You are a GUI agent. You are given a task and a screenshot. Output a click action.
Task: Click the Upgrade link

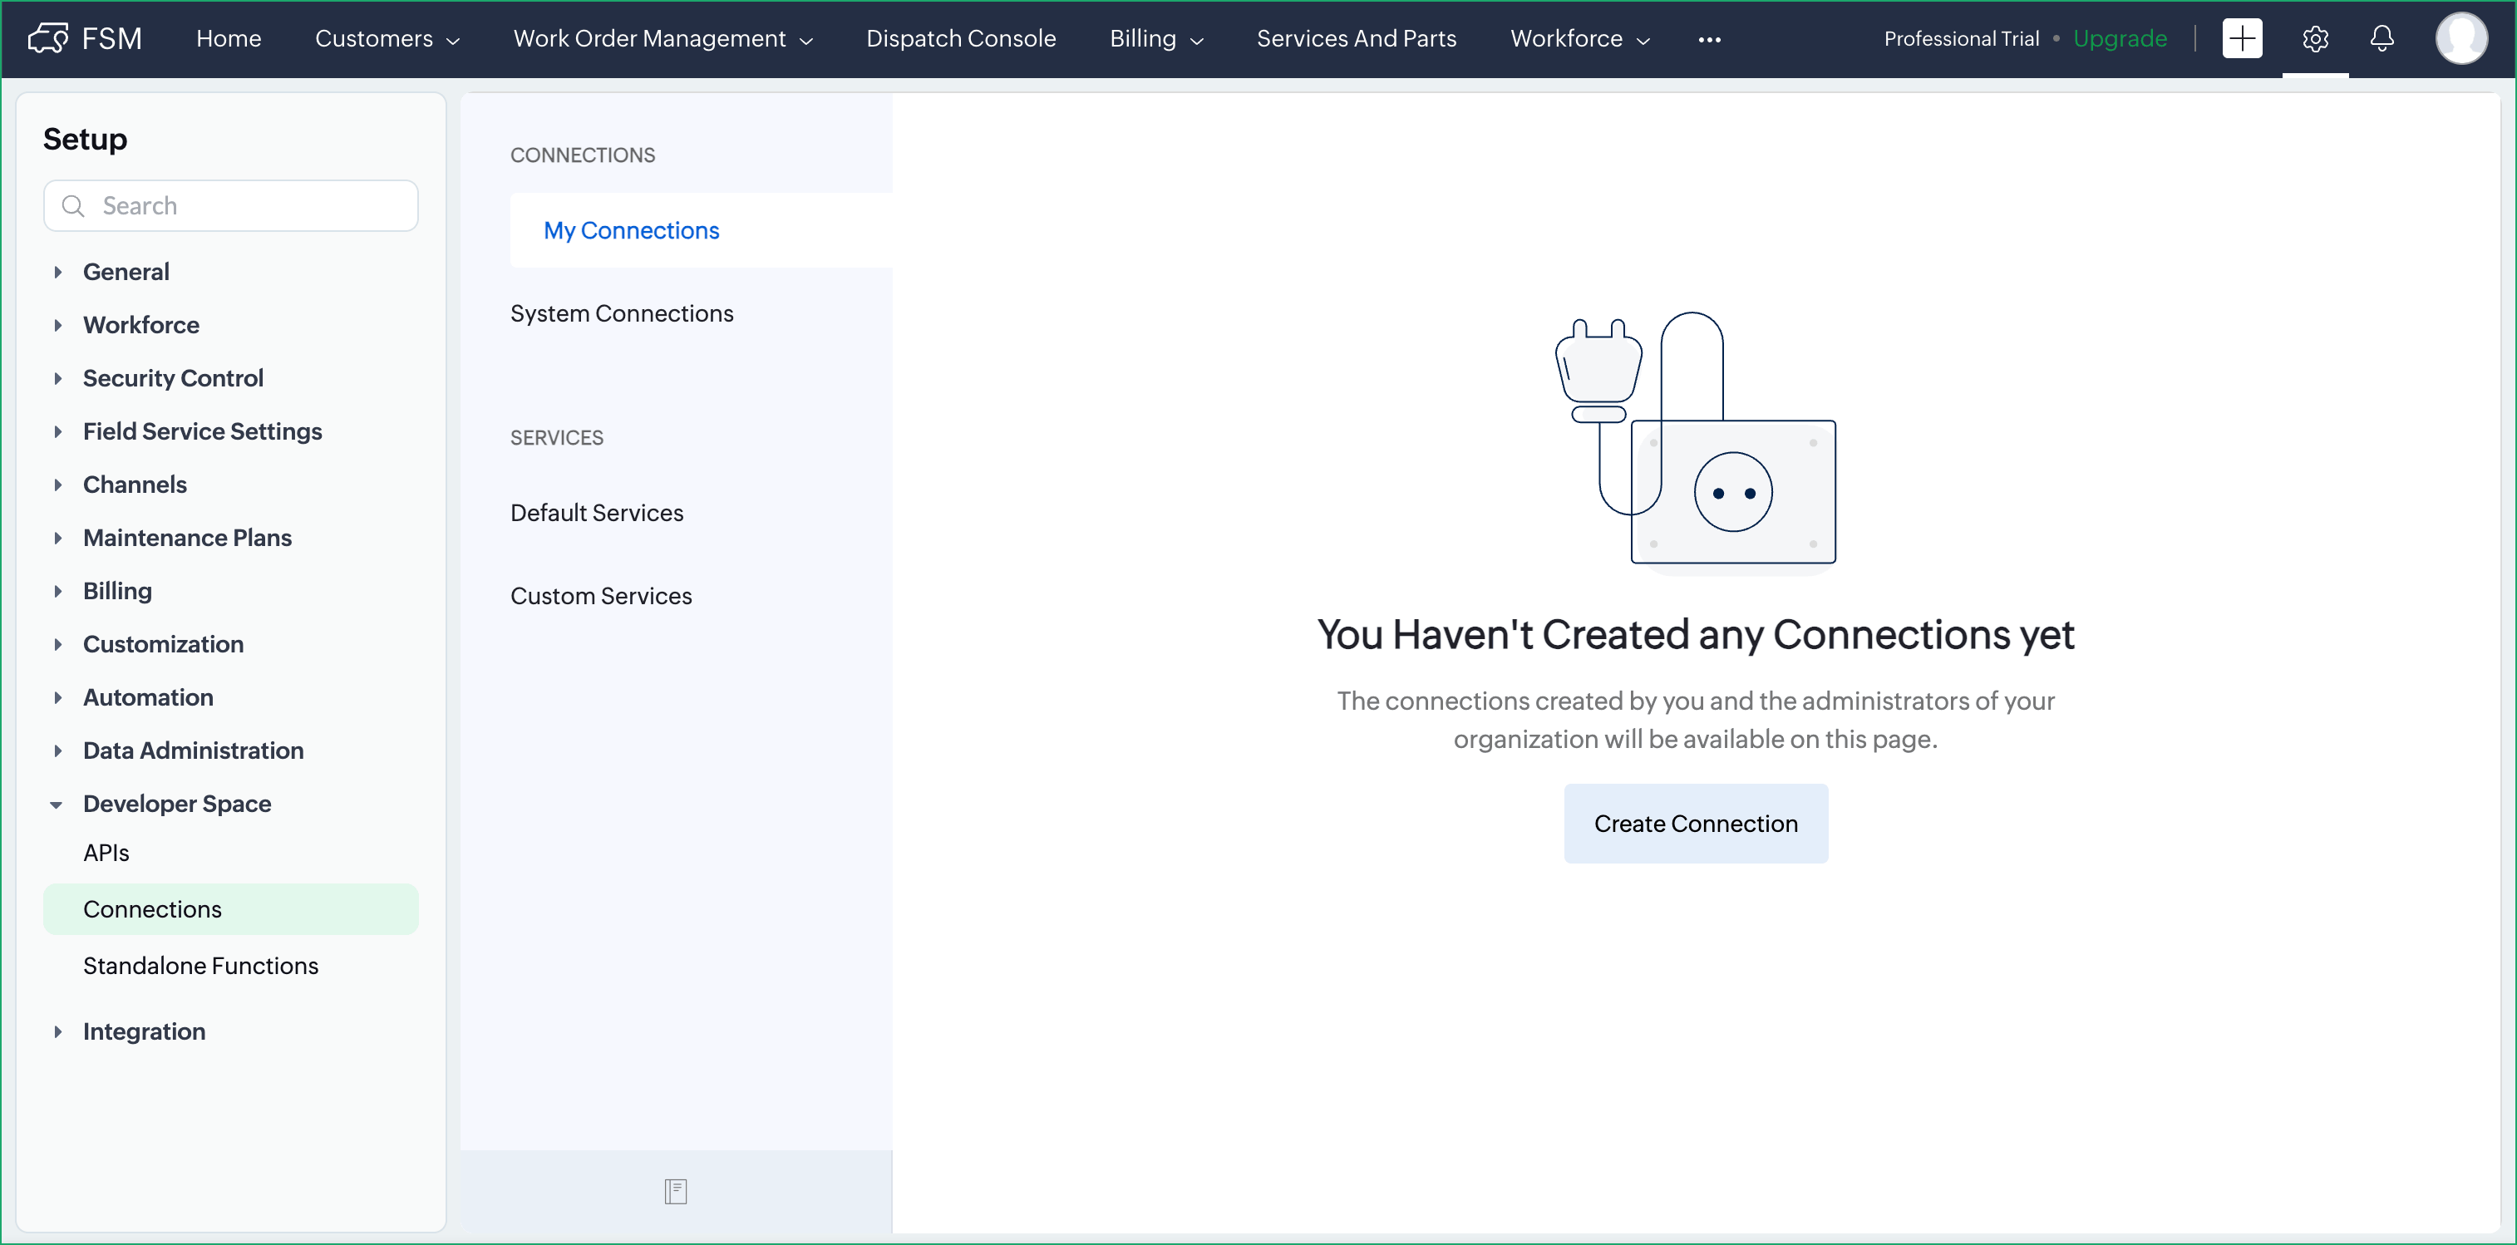coord(2120,38)
